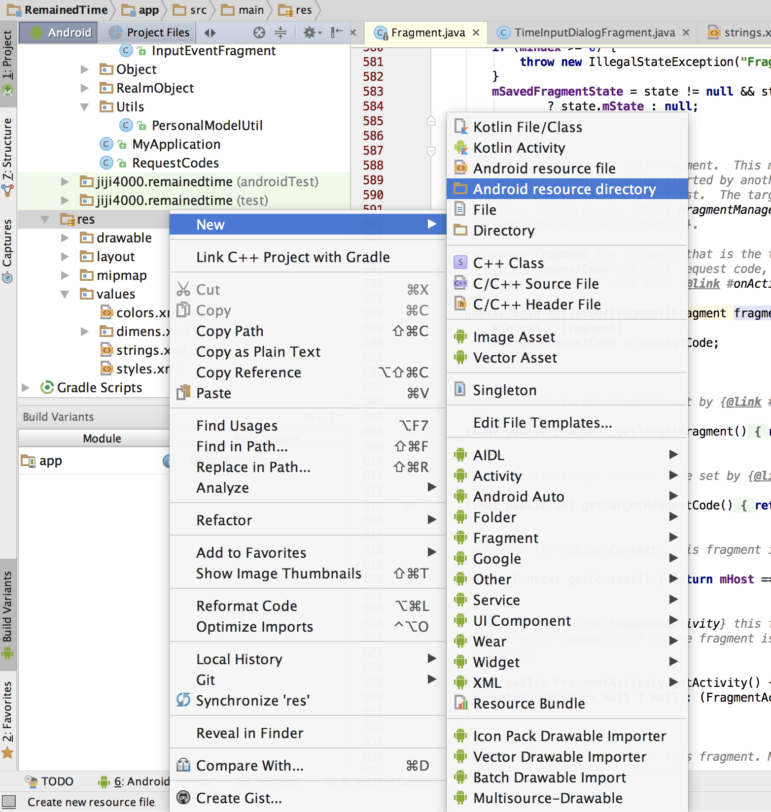Close the TimeInputDialogFragment.java tab

686,33
